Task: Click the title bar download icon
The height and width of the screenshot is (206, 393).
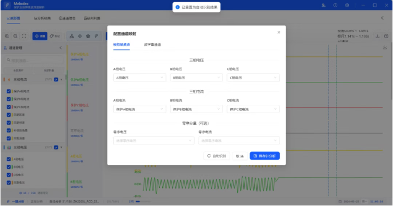Action: pyautogui.click(x=324, y=5)
